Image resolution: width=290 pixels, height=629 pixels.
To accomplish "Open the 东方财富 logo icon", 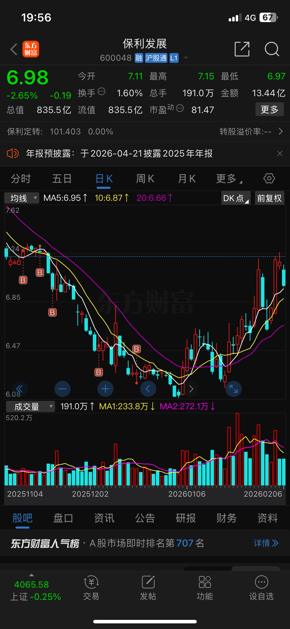I will click(31, 49).
